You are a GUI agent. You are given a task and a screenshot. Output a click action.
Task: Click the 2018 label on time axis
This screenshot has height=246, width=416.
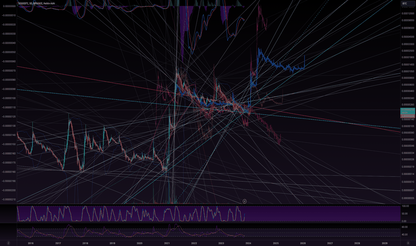click(x=85, y=243)
